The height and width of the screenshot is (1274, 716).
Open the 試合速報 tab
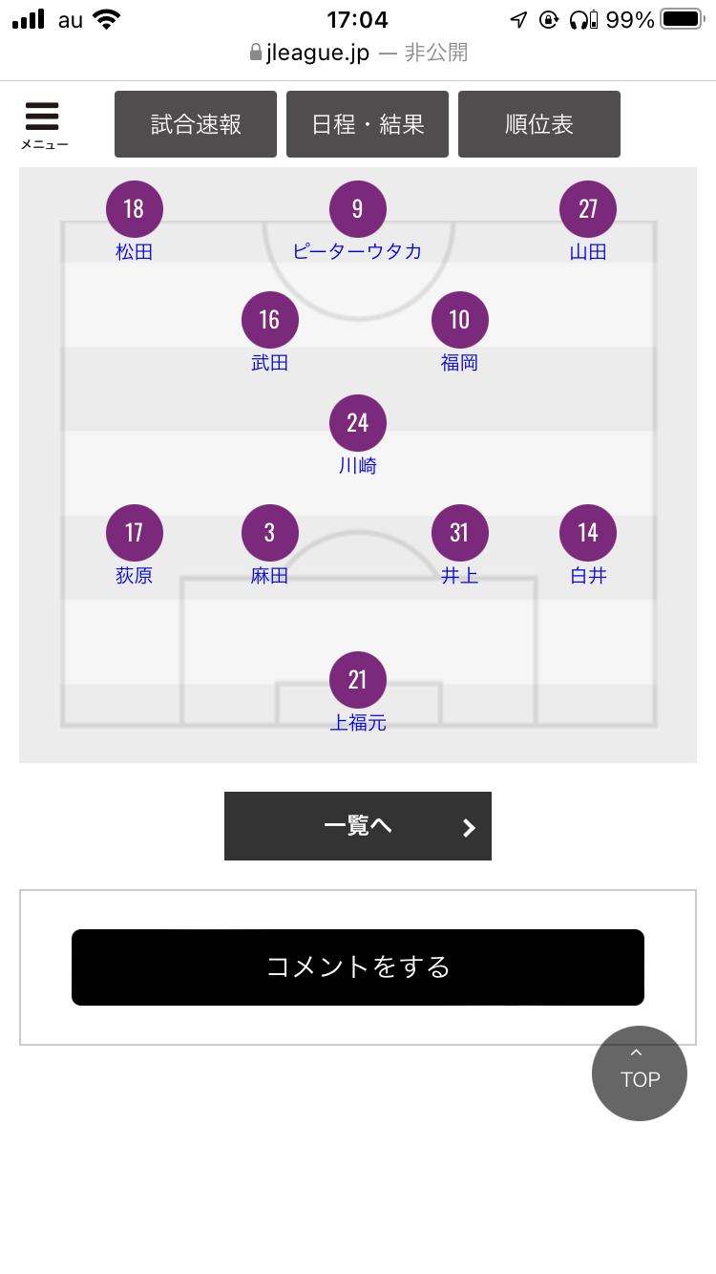point(196,124)
